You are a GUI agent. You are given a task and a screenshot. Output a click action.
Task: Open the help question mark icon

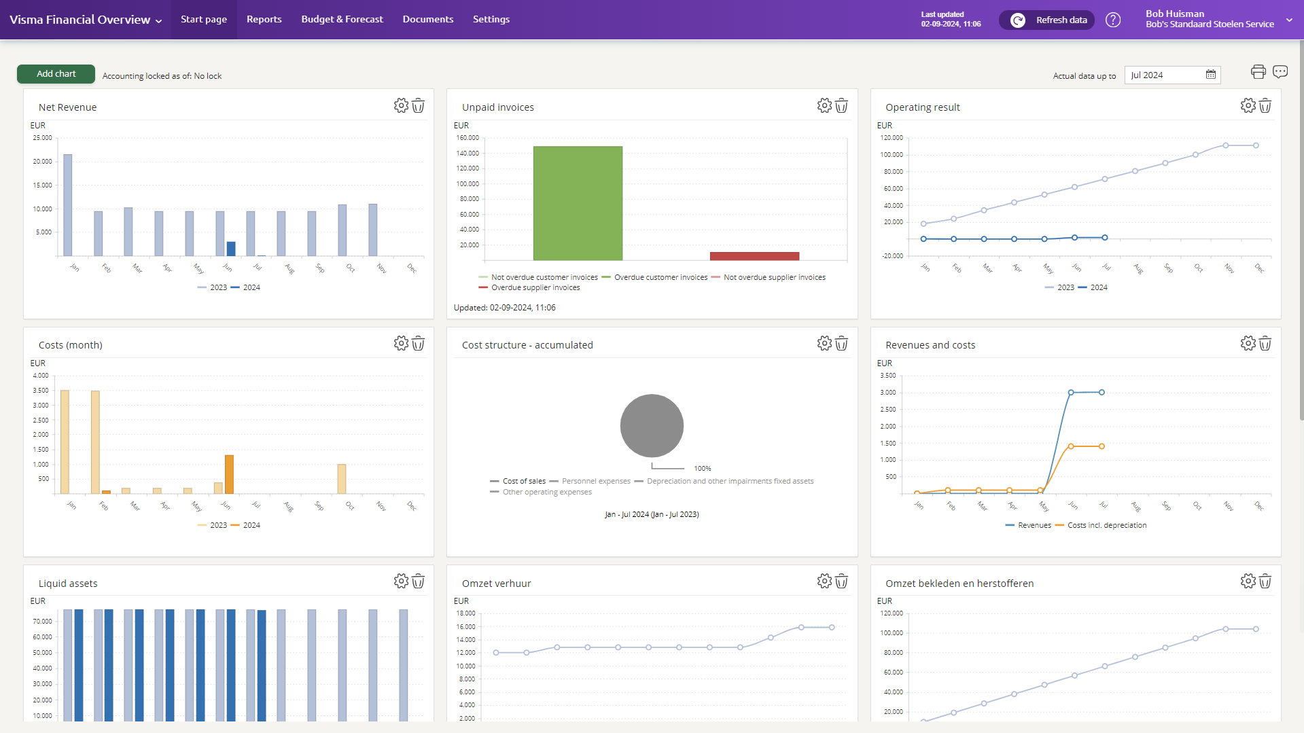1113,20
